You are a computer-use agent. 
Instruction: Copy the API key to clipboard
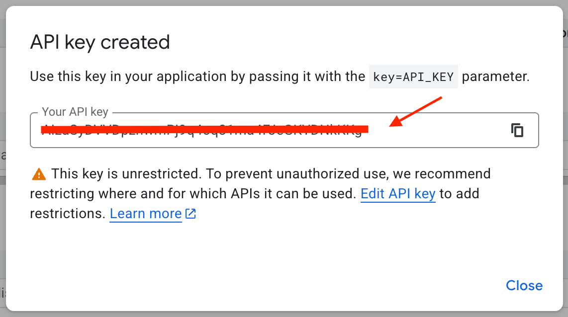click(x=517, y=130)
